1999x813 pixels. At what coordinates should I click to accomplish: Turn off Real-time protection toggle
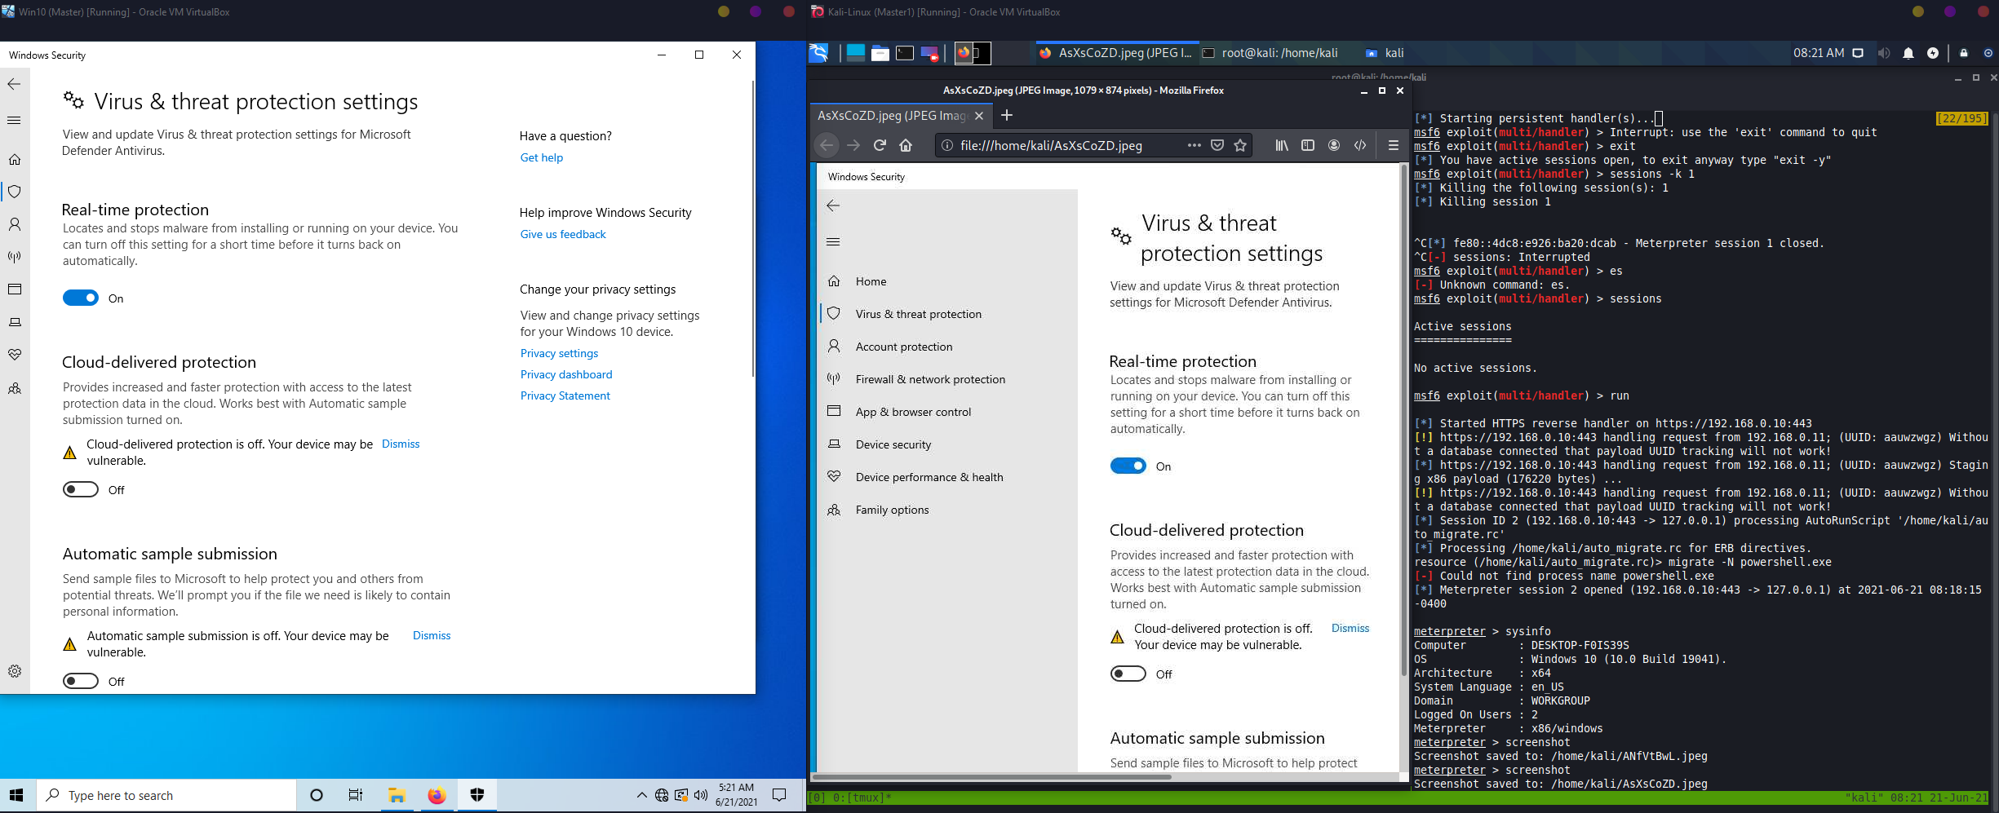coord(81,298)
